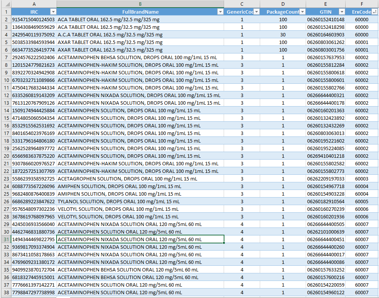Click IRC cell 242954011937​5092
Image resolution: width=379 pixels, height=298 pixels.
click(34, 35)
